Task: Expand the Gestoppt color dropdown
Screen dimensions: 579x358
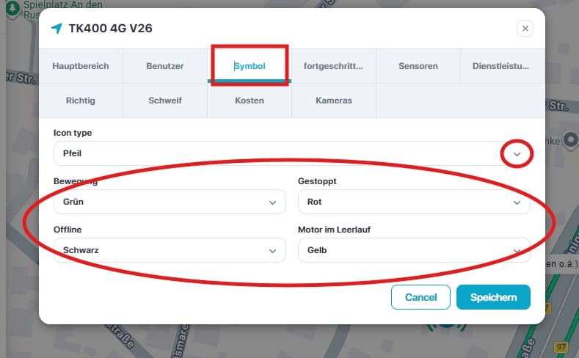Action: 413,202
